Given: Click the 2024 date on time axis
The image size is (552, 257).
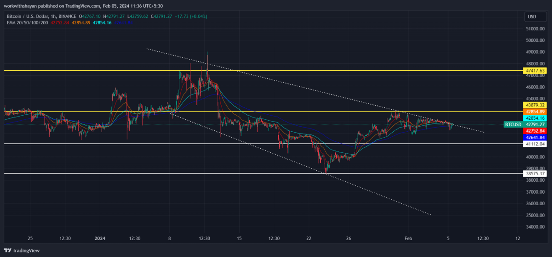Looking at the screenshot, I should pyautogui.click(x=99, y=239).
